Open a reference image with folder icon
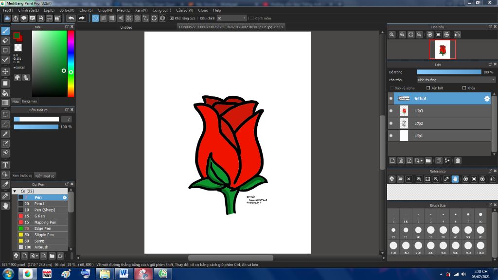The width and height of the screenshot is (498, 280). point(400,179)
